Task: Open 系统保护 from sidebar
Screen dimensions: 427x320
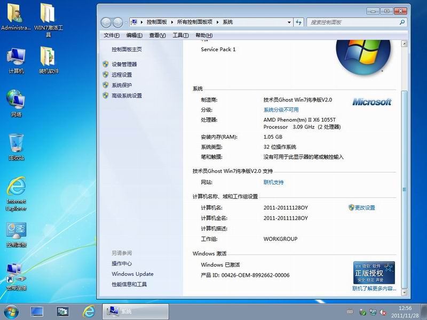Action: 122,85
